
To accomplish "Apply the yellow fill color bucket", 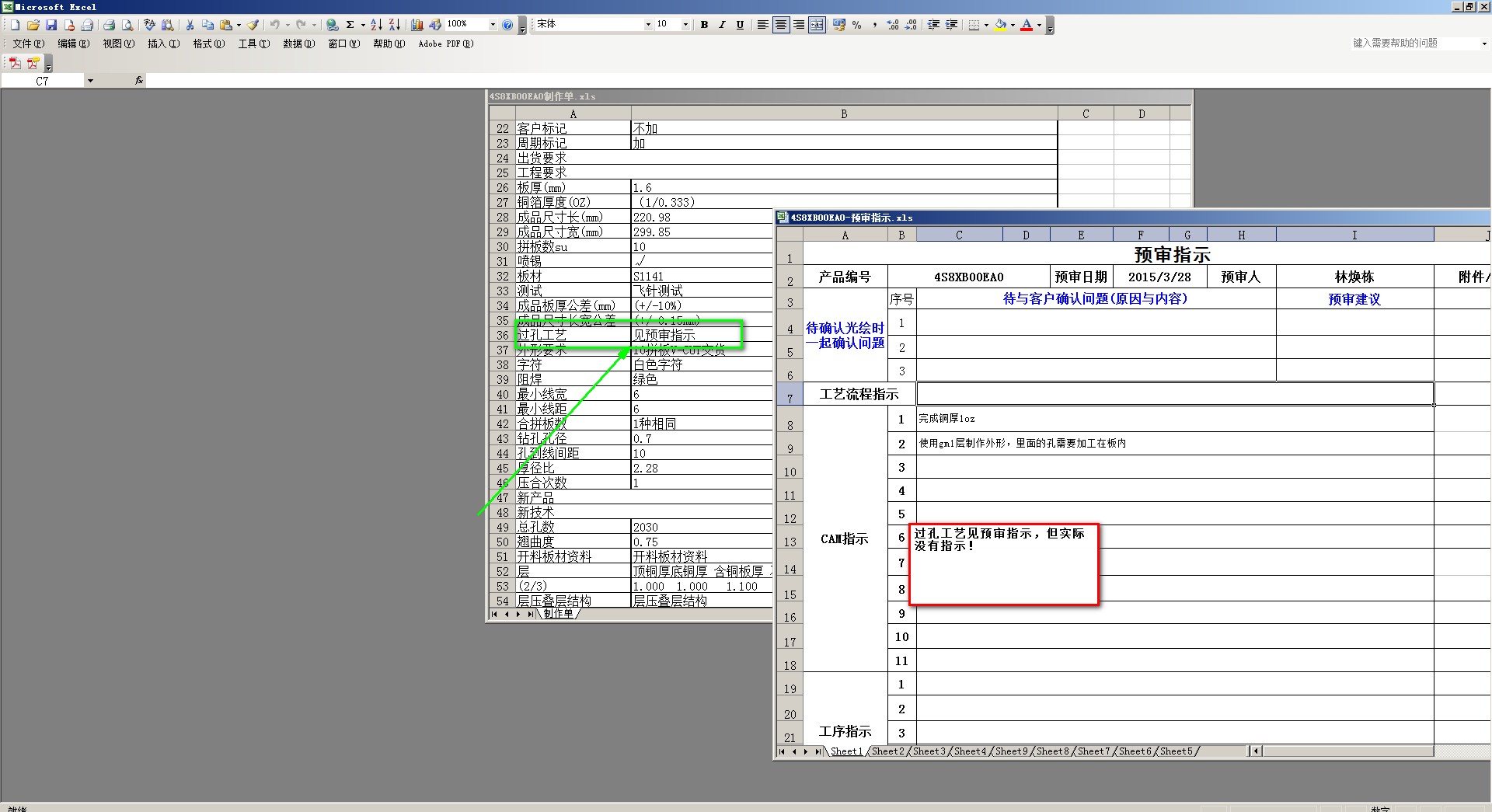I will coord(1001,25).
